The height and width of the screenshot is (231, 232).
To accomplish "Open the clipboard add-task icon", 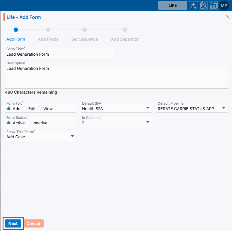I will [203, 6].
